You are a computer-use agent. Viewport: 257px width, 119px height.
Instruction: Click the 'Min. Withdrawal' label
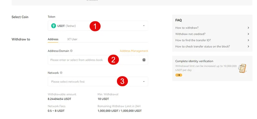[x=108, y=94]
